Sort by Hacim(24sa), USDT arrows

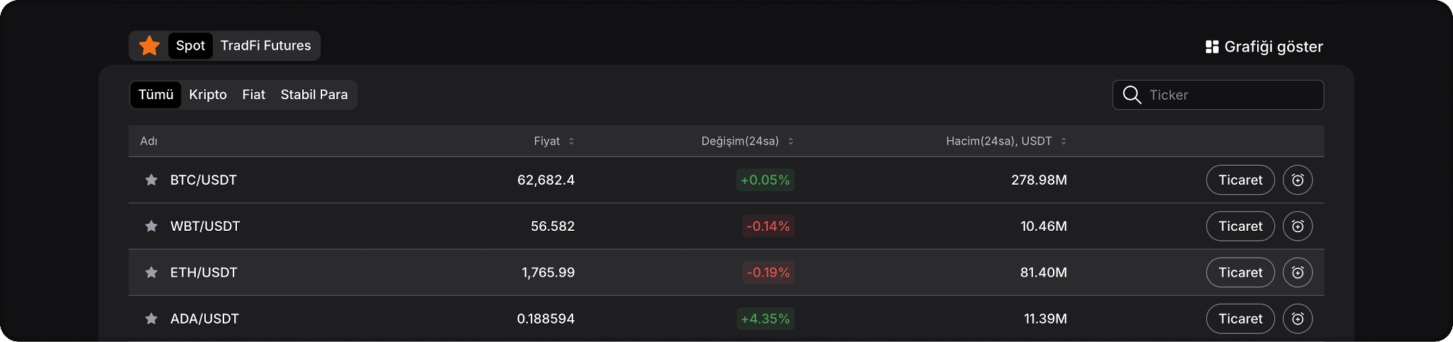tap(1063, 141)
